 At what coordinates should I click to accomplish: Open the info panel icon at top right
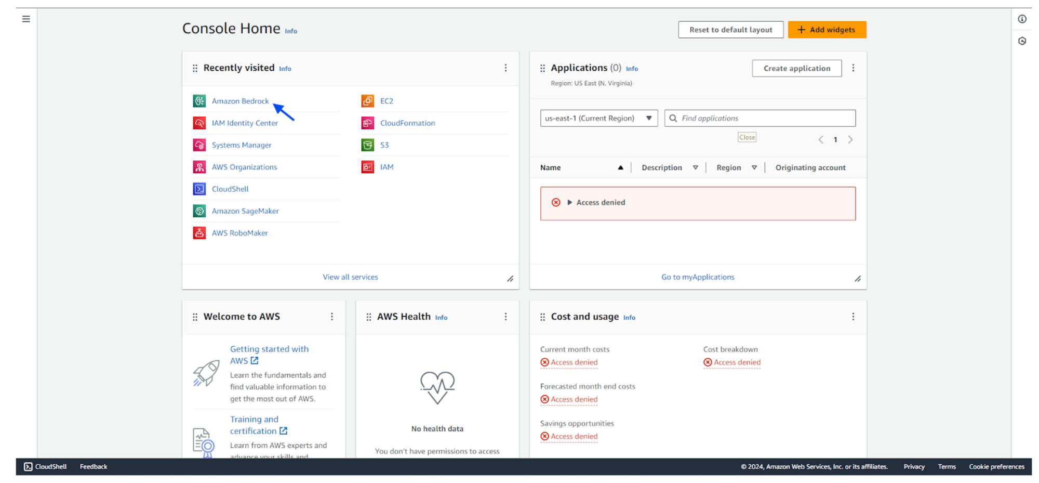[x=1022, y=19]
